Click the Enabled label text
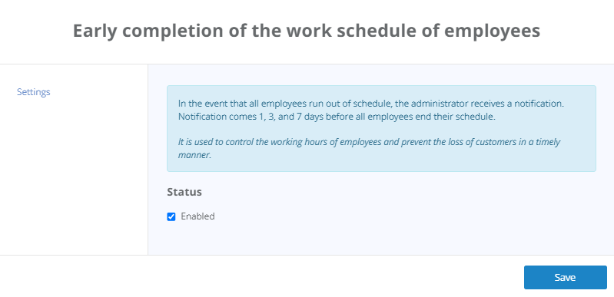Viewport: 614px width, 297px height. 197,216
